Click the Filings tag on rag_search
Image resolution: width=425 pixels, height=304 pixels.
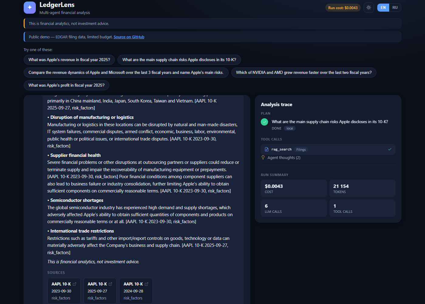coord(301,150)
